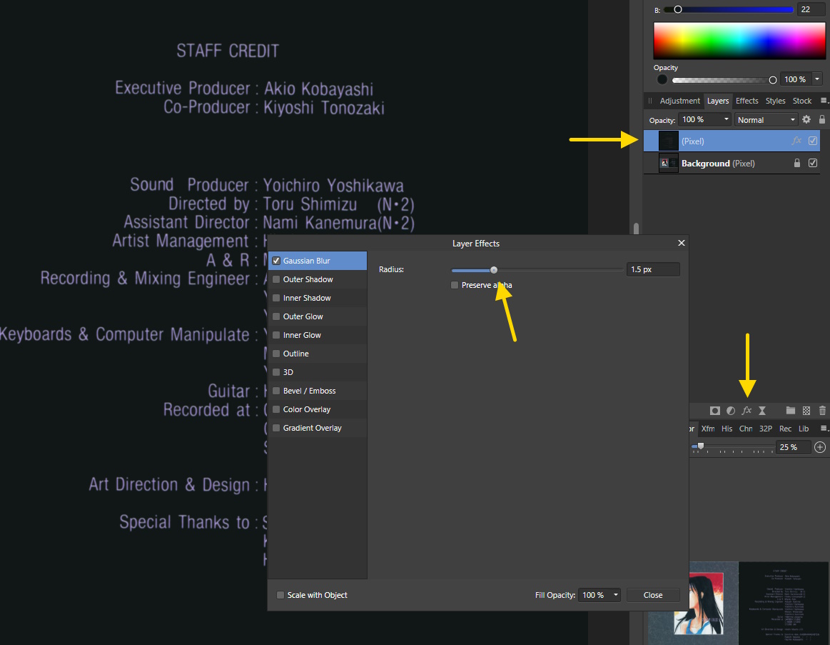Click the Layer Effects fx icon in the Layers panel toolbar
Screen dimensions: 830x645
(747, 411)
